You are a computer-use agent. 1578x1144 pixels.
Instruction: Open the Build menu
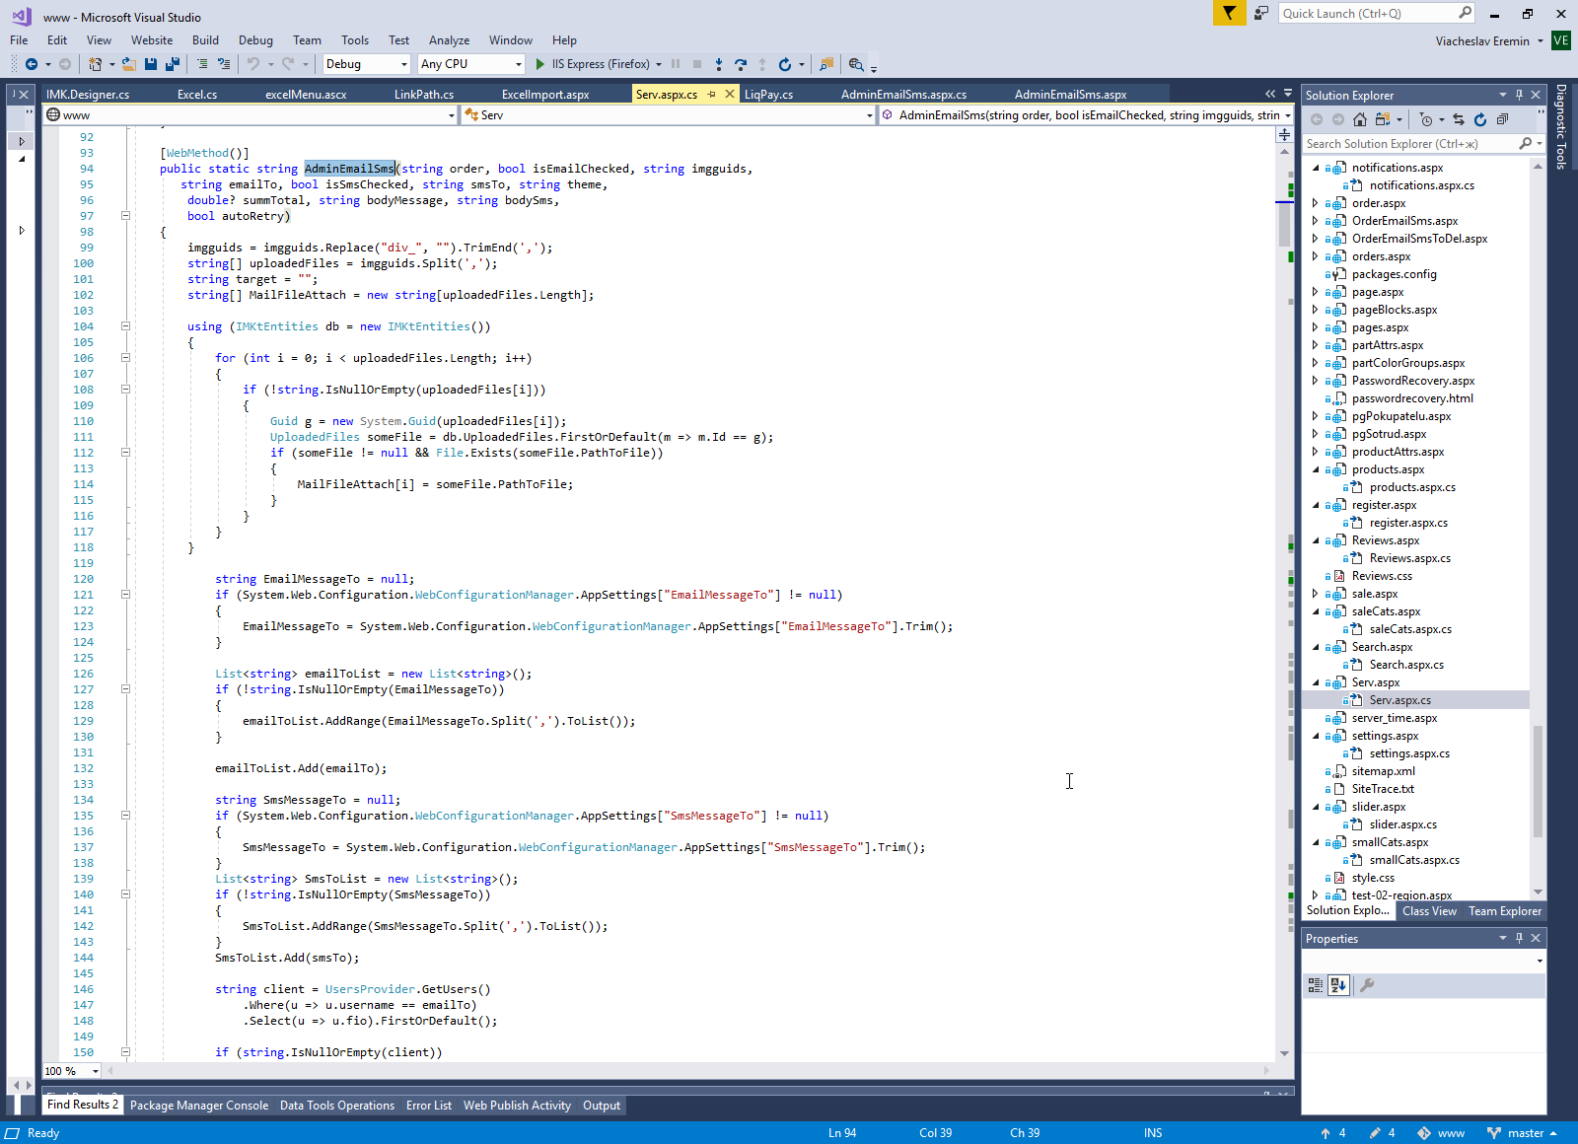205,40
